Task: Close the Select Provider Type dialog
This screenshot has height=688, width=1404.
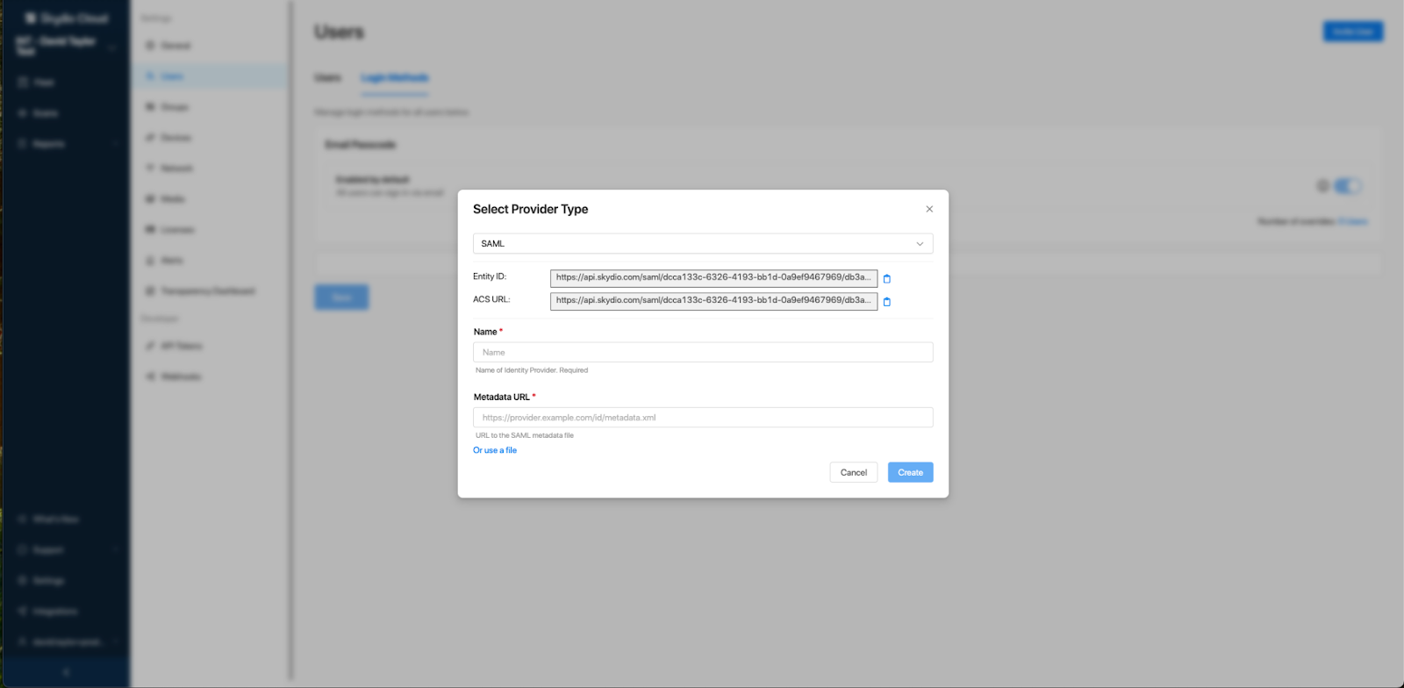Action: coord(929,209)
